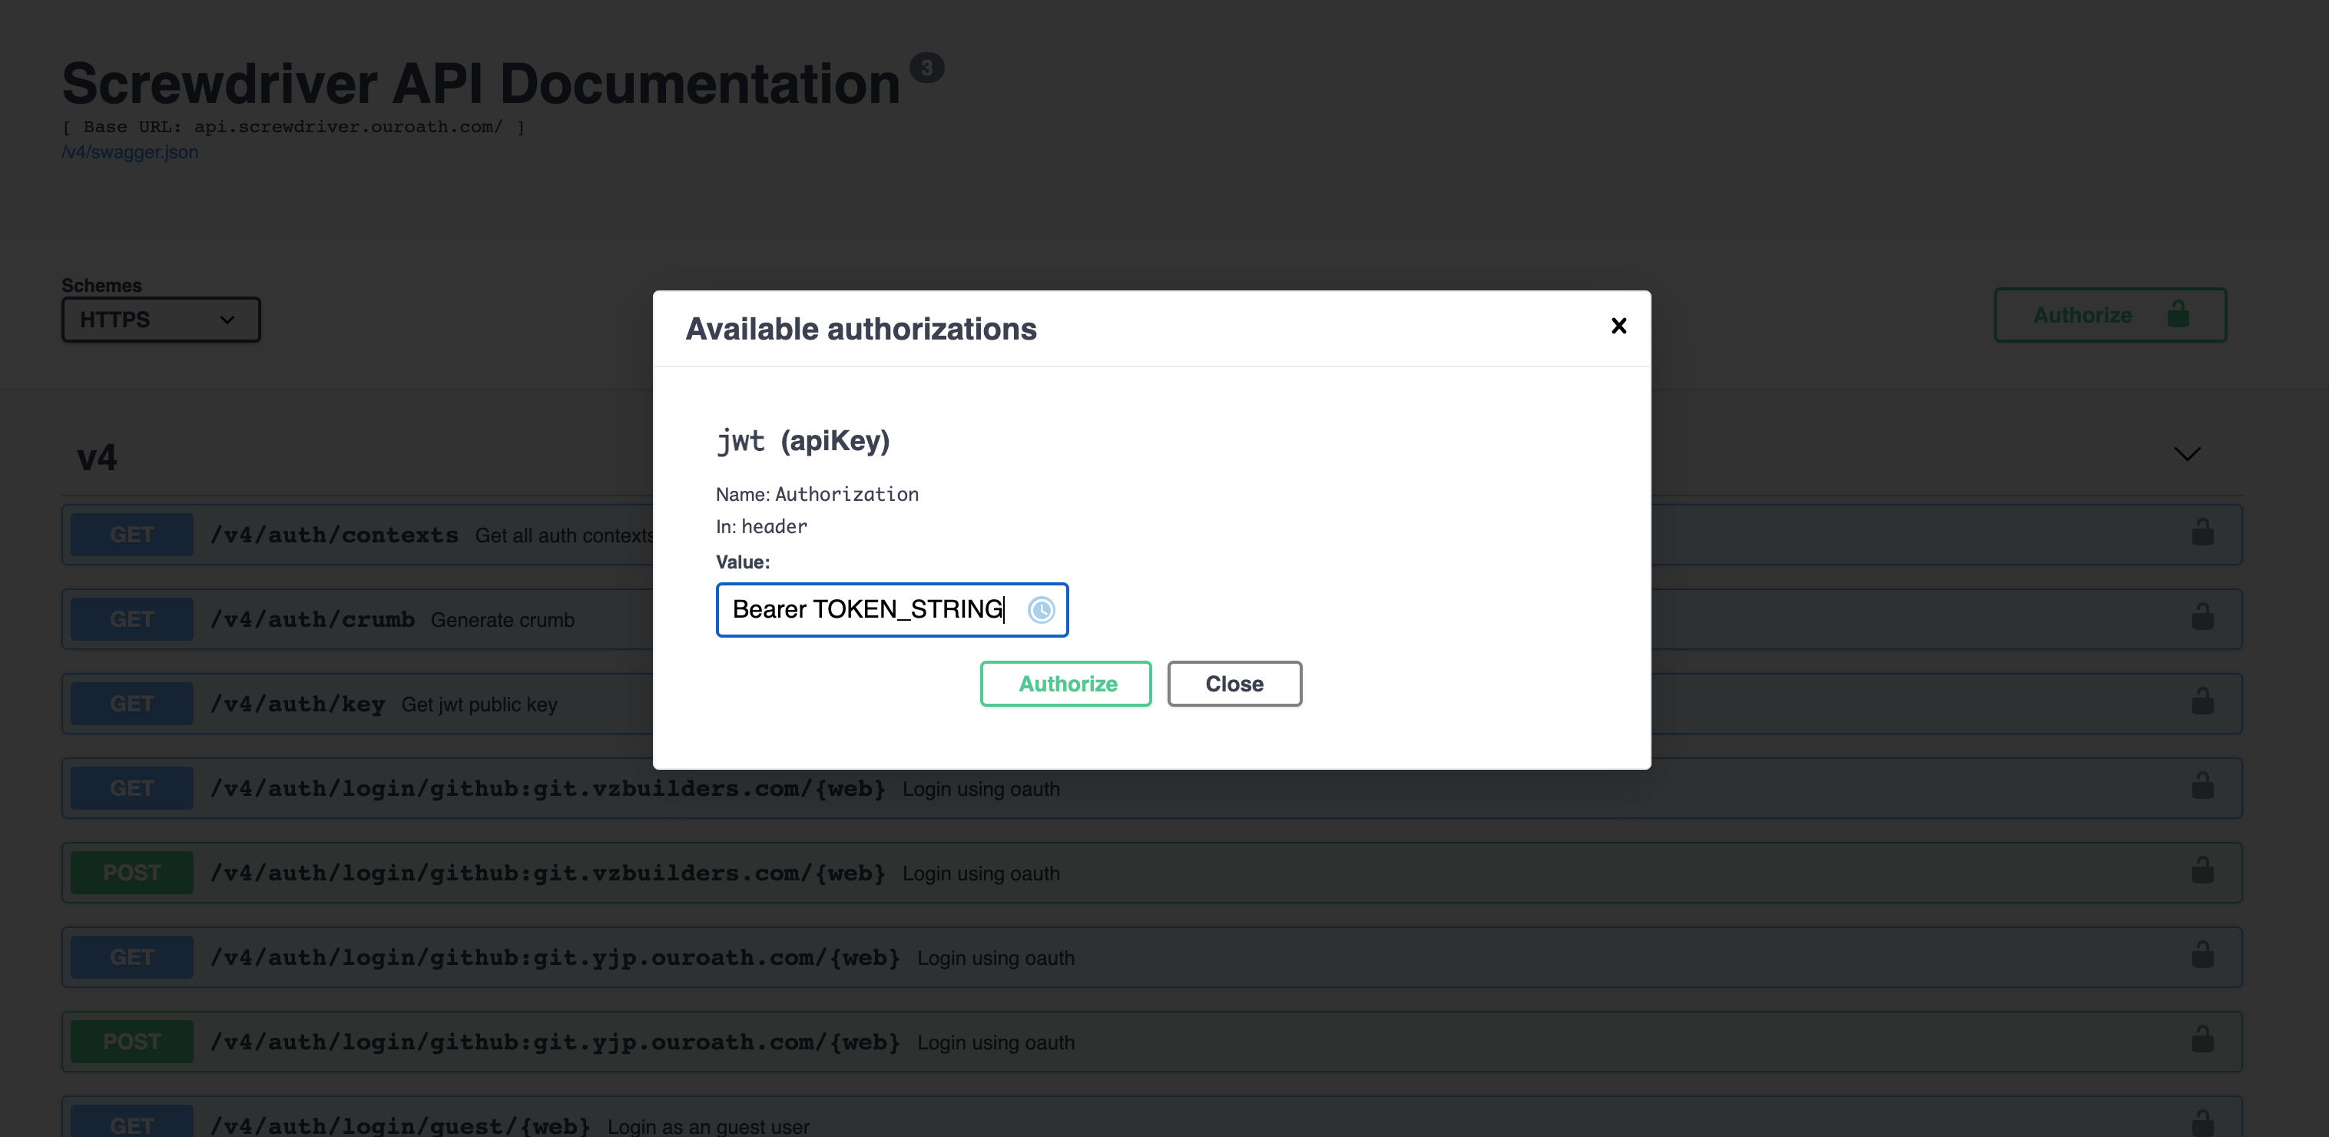Click the 'Name: Authorization' text

point(817,494)
